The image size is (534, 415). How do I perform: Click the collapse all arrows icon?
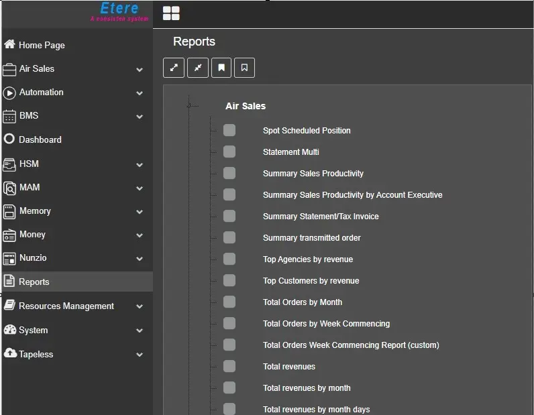pos(197,68)
